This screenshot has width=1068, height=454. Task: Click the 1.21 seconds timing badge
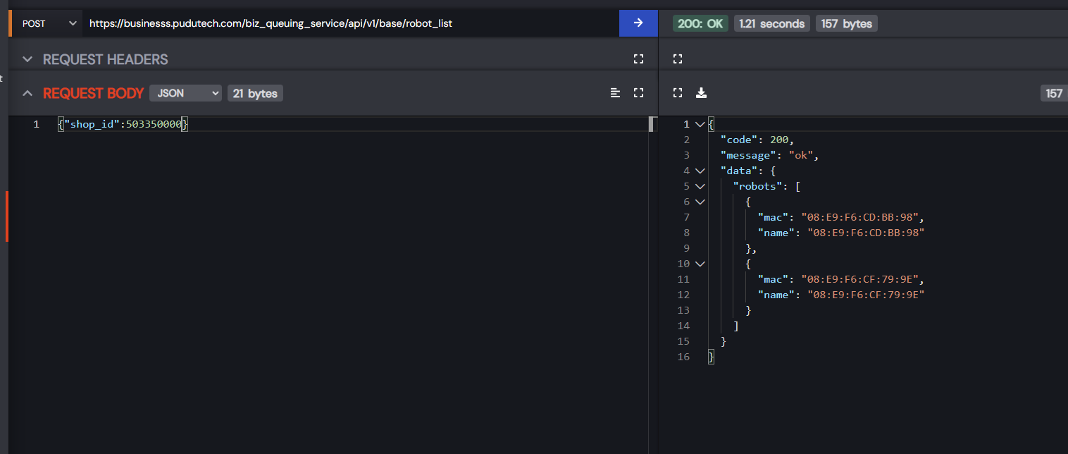tap(771, 23)
